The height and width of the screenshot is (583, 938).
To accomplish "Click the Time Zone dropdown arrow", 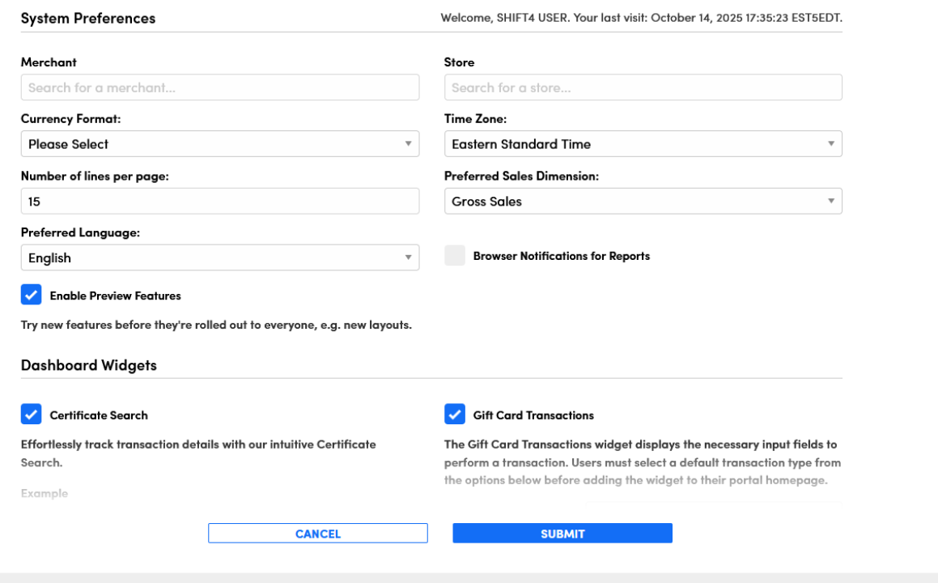I will pos(830,144).
